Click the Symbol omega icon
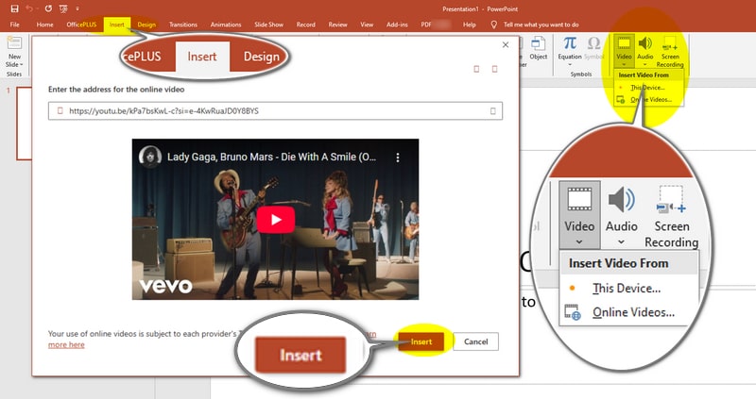Image resolution: width=756 pixels, height=399 pixels. click(594, 43)
